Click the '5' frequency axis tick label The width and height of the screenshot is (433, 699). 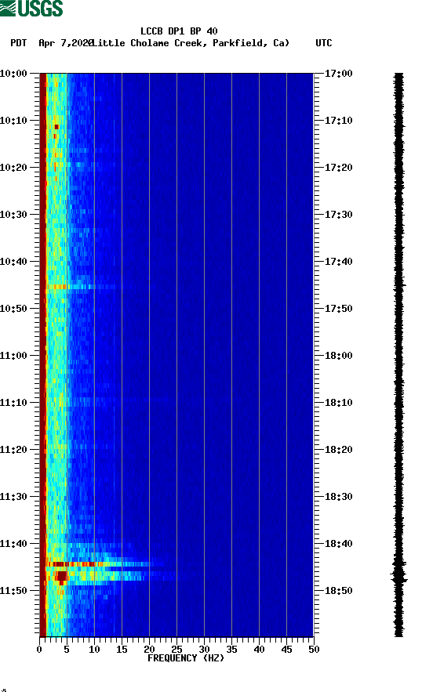(67, 650)
